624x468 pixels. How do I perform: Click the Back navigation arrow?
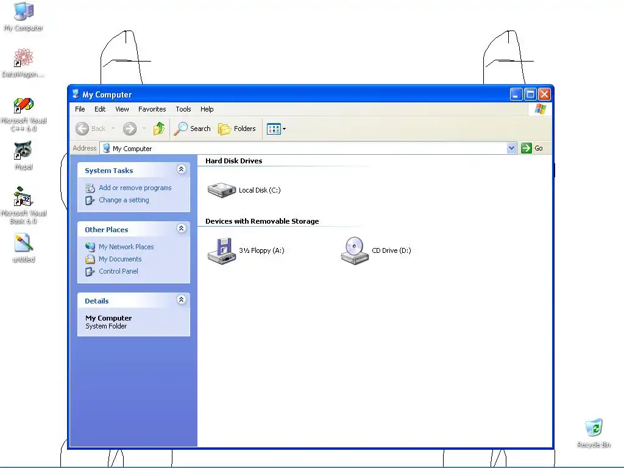pyautogui.click(x=82, y=129)
